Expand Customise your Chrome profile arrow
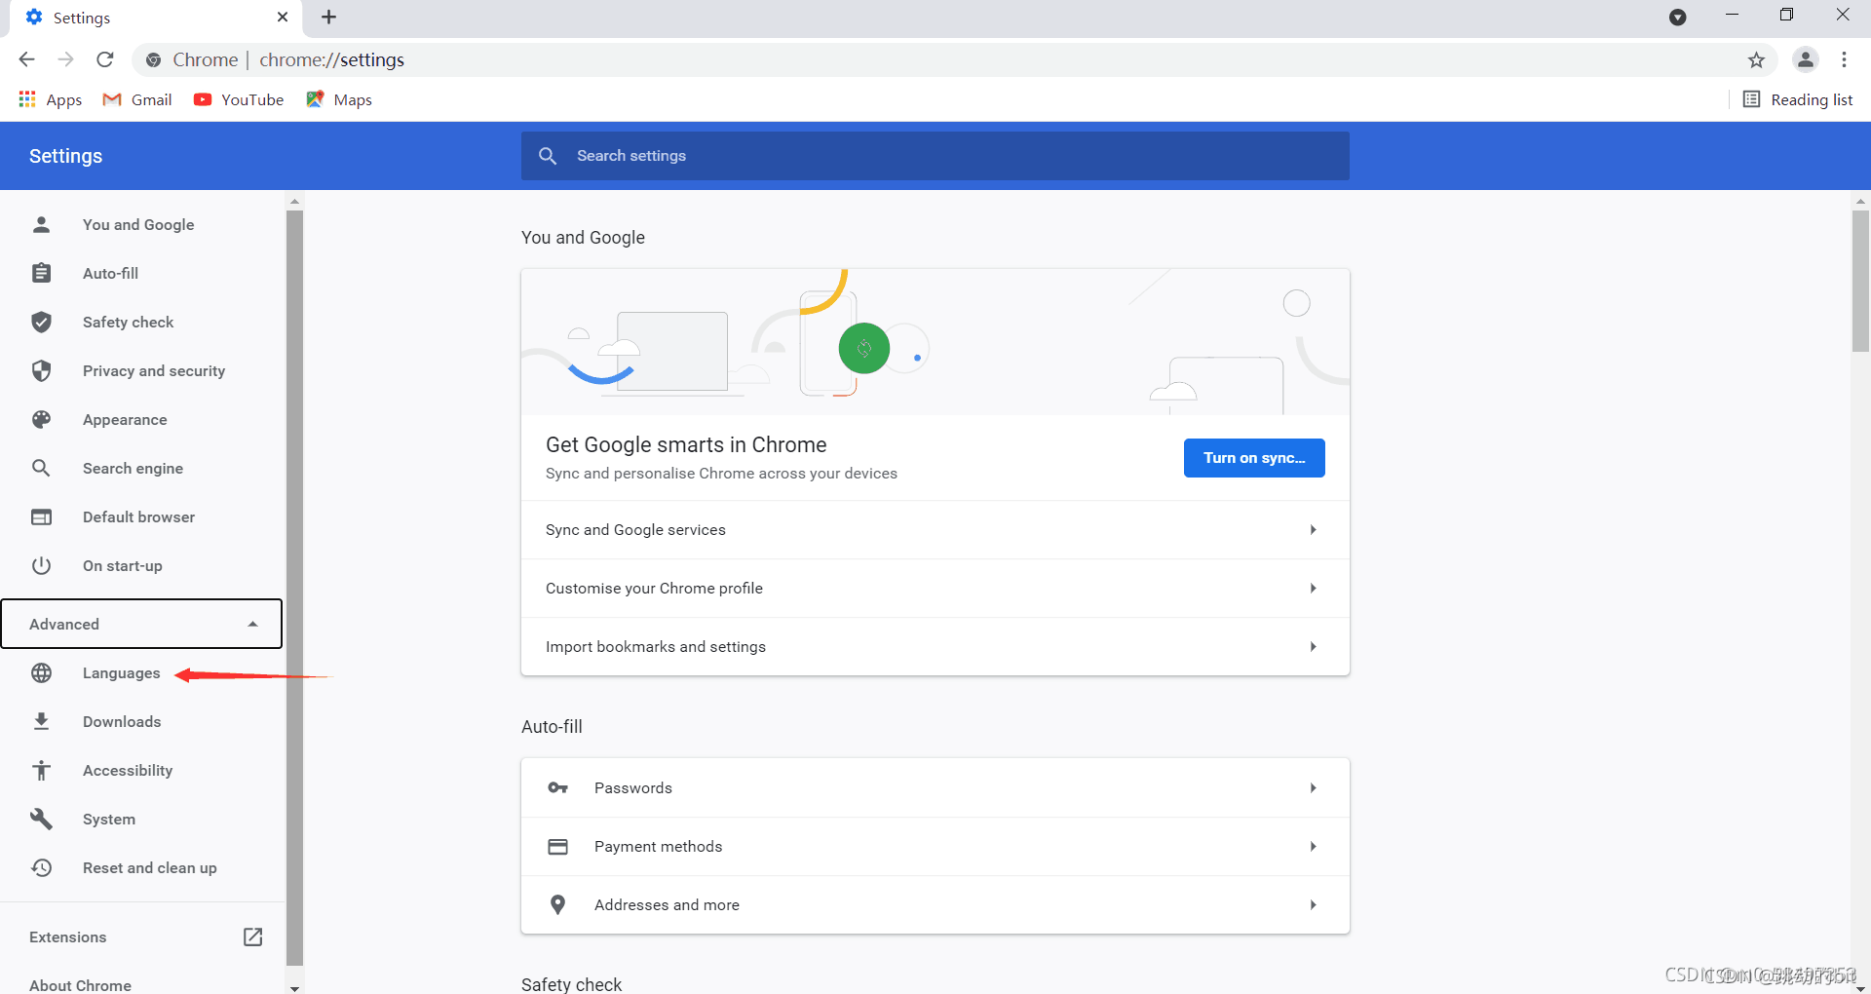The image size is (1871, 994). tap(1313, 588)
